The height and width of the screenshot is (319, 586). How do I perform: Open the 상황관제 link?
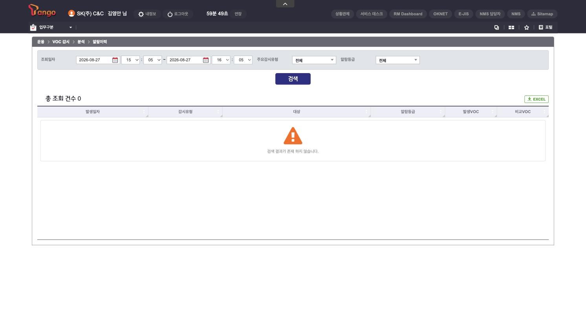coord(342,14)
